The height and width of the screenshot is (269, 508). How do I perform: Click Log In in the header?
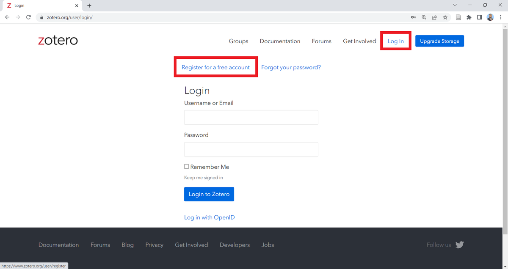395,41
